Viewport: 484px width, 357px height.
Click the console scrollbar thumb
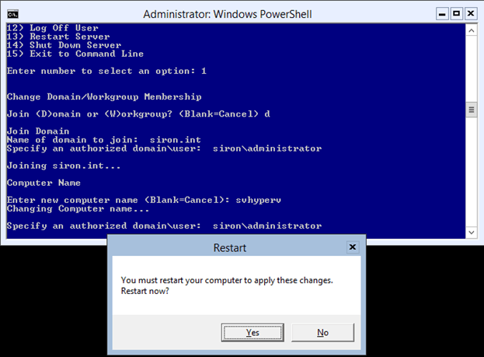pos(471,110)
